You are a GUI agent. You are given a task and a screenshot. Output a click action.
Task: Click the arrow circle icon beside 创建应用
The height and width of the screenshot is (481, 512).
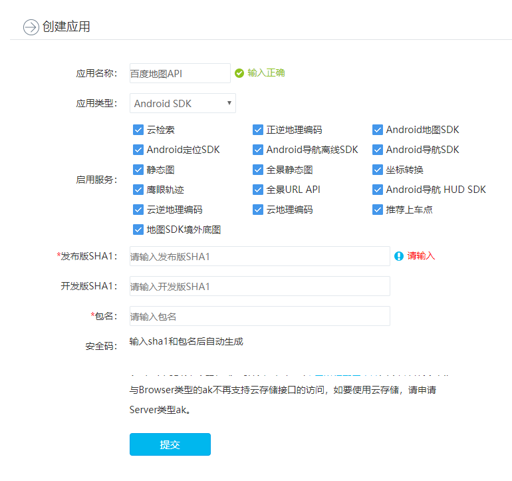tap(31, 27)
